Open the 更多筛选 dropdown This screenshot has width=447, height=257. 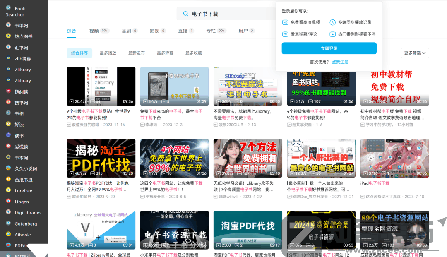pos(414,53)
